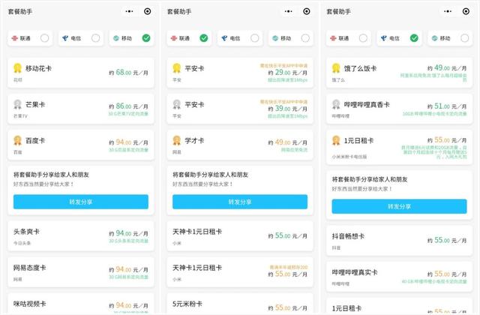Open the 移动花卡 plan card

click(81, 73)
